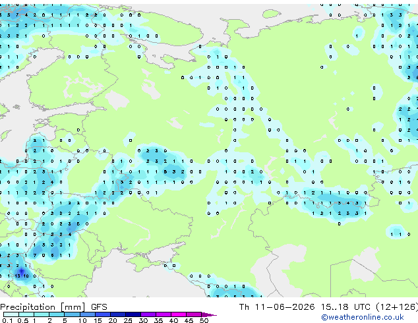Viewport: 418px width, 323px height.
Task: Select legend swatch between 0.1 and 0.5
Action: [11, 314]
